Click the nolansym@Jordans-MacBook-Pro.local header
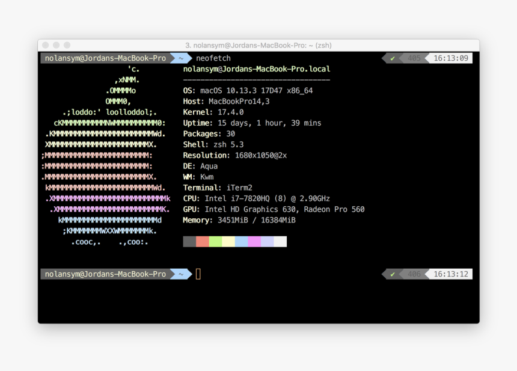The width and height of the screenshot is (517, 371). (x=256, y=69)
